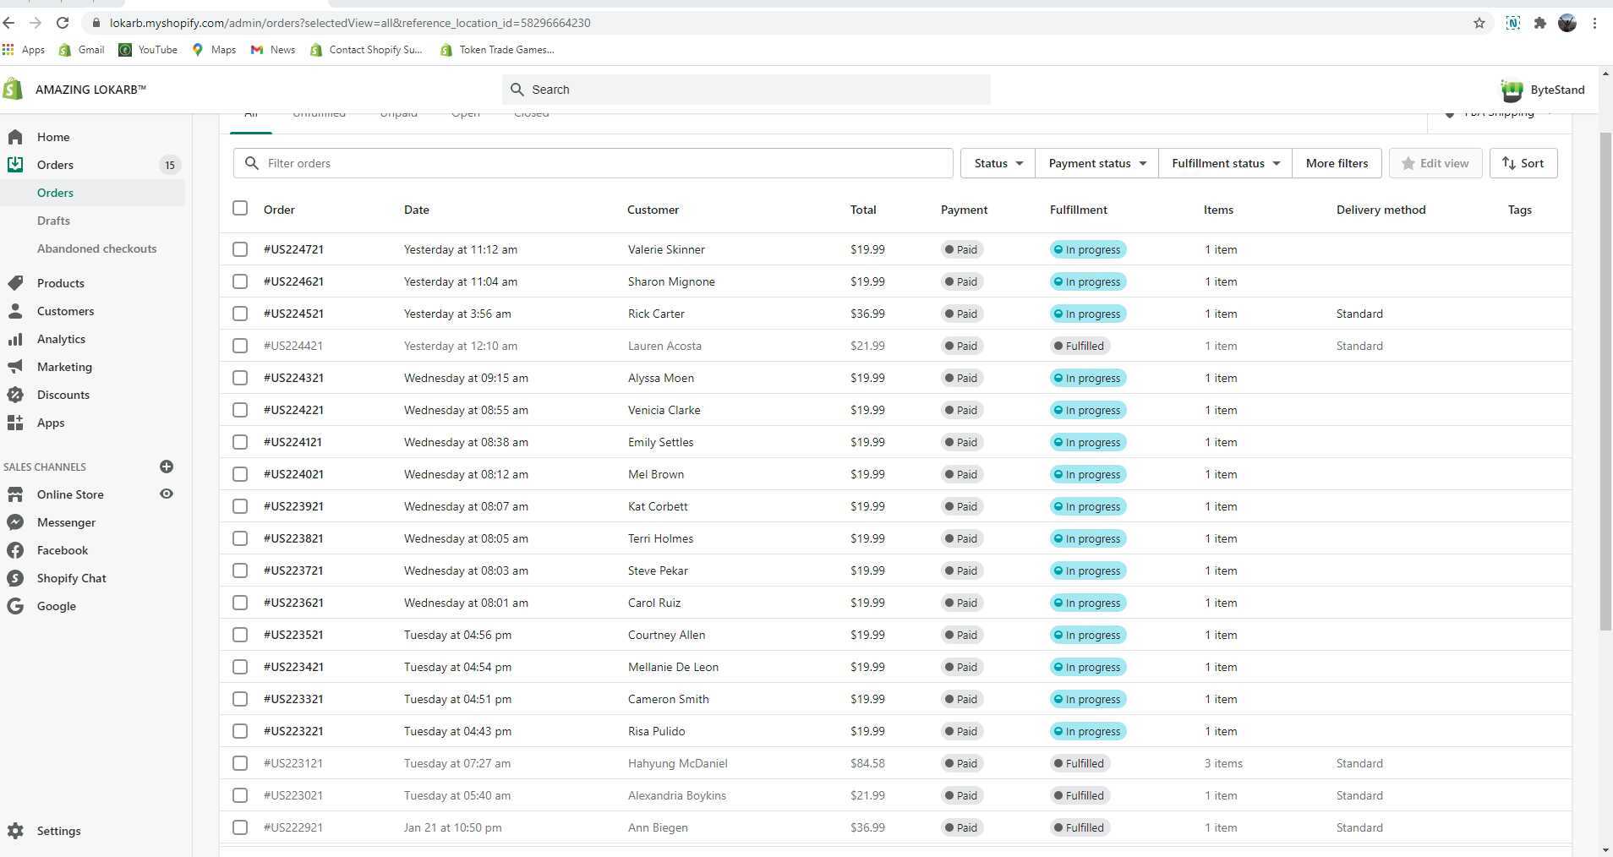
Task: Bookmark page with the star icon
Action: (1479, 23)
